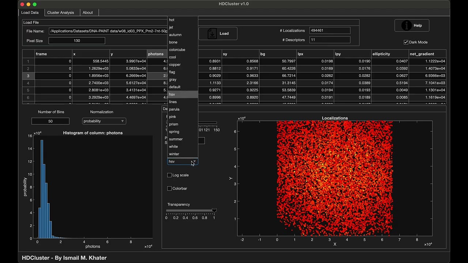Click the # Localizations value field
The image size is (468, 263).
[x=330, y=31]
